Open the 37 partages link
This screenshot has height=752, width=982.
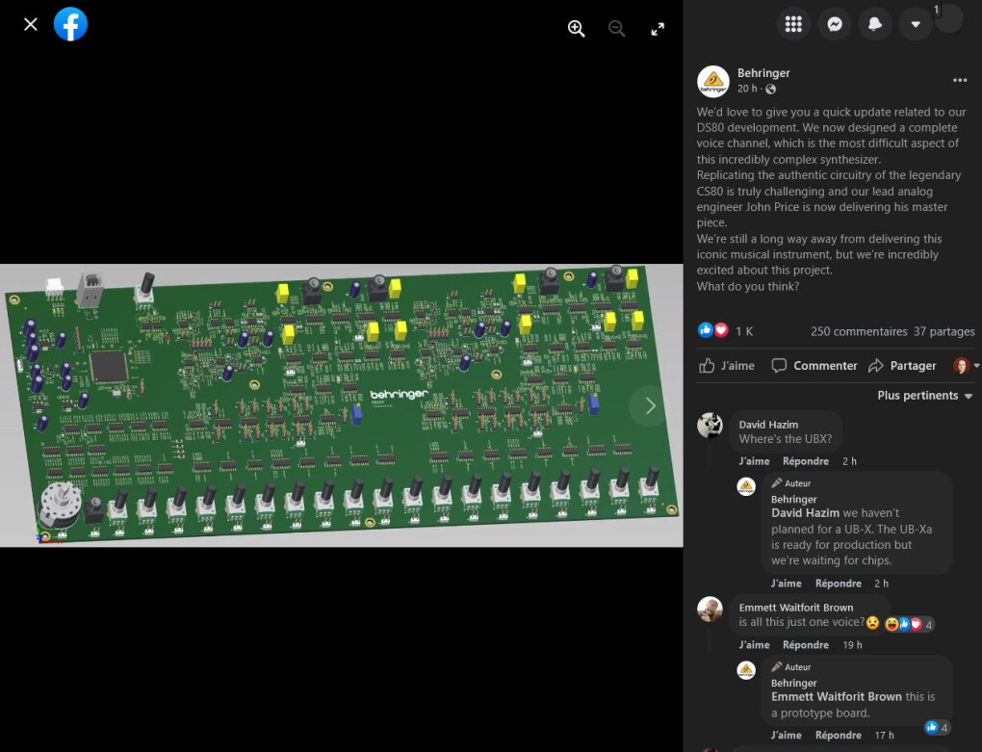pyautogui.click(x=943, y=331)
